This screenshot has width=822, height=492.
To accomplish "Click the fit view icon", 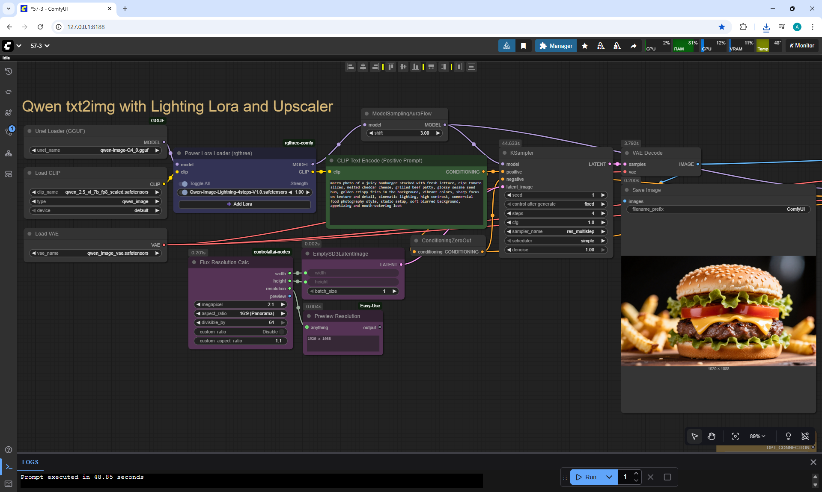I will (735, 436).
